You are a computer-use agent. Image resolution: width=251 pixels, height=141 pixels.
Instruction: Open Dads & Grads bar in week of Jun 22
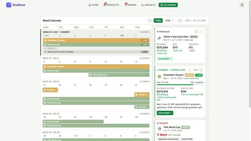[x=73, y=122]
